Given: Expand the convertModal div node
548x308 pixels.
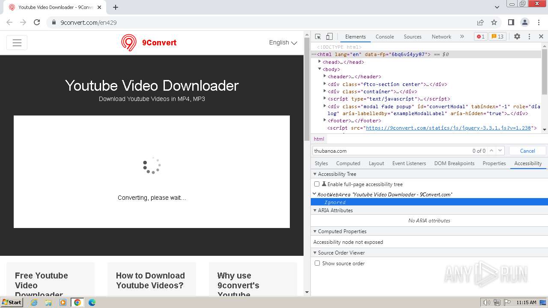Looking at the screenshot, I should click(x=325, y=106).
